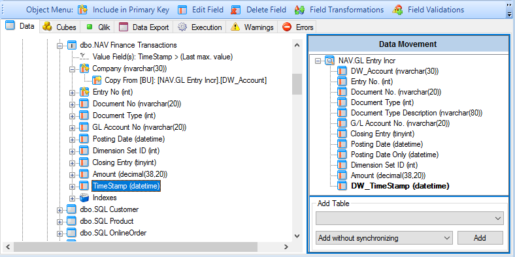This screenshot has height=257, width=515.
Task: Click the NAV Finance Transactions table icon
Action: [x=72, y=45]
